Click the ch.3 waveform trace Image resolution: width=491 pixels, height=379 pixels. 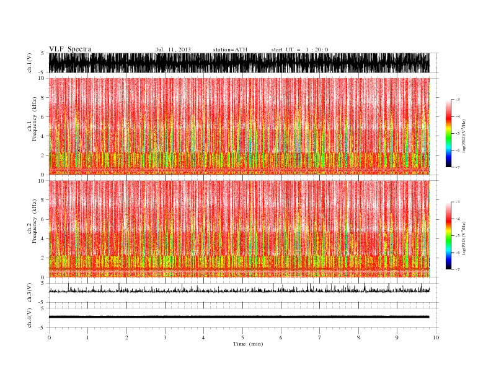(239, 289)
